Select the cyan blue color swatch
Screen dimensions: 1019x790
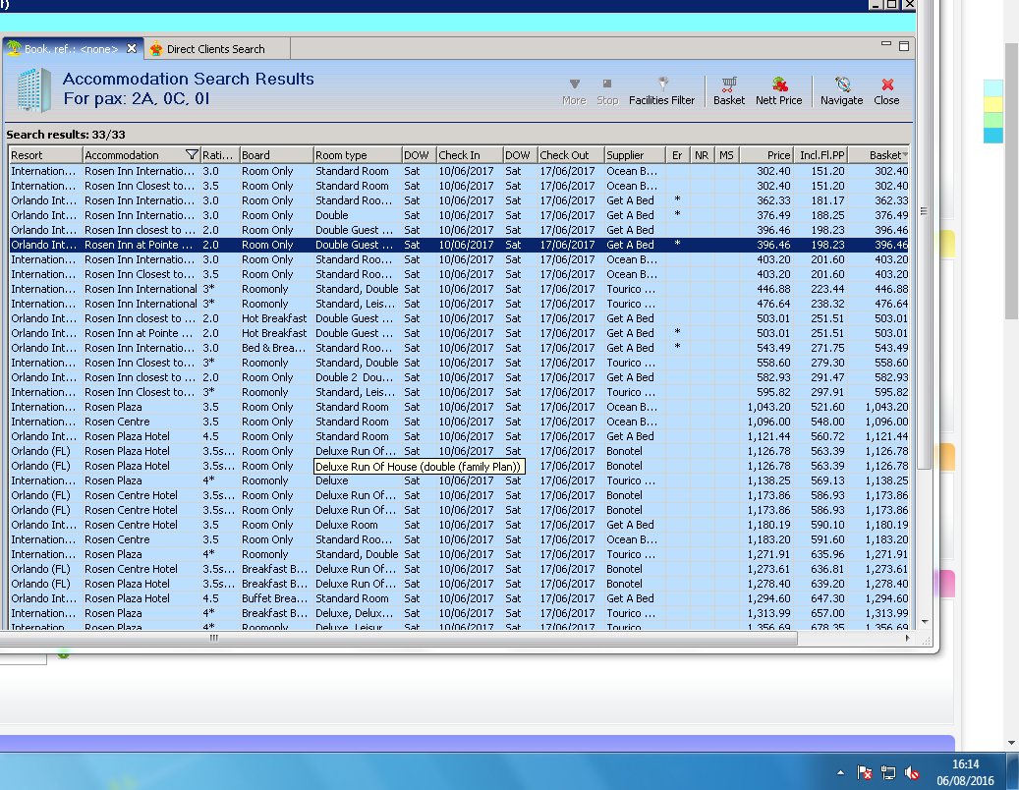(993, 136)
